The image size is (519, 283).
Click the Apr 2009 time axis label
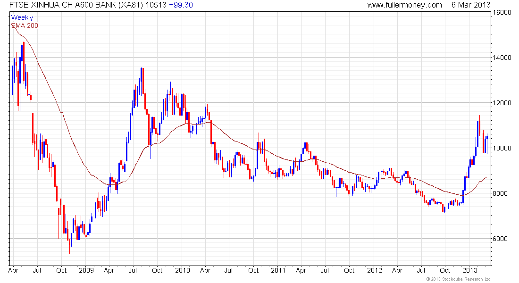tap(109, 271)
